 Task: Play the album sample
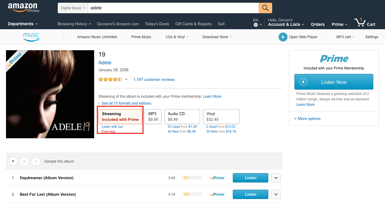pyautogui.click(x=13, y=161)
